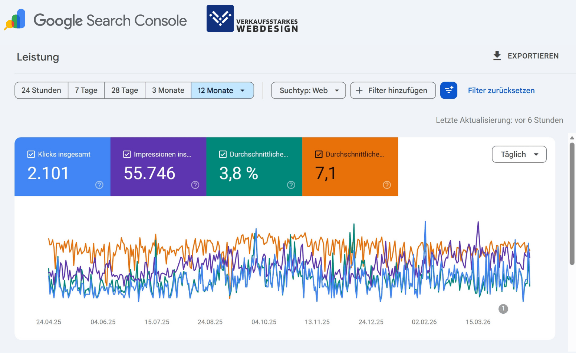Click the help icon on Impressionen card
Image resolution: width=576 pixels, height=353 pixels.
point(195,185)
